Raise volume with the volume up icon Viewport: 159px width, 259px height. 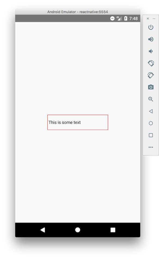(151, 39)
